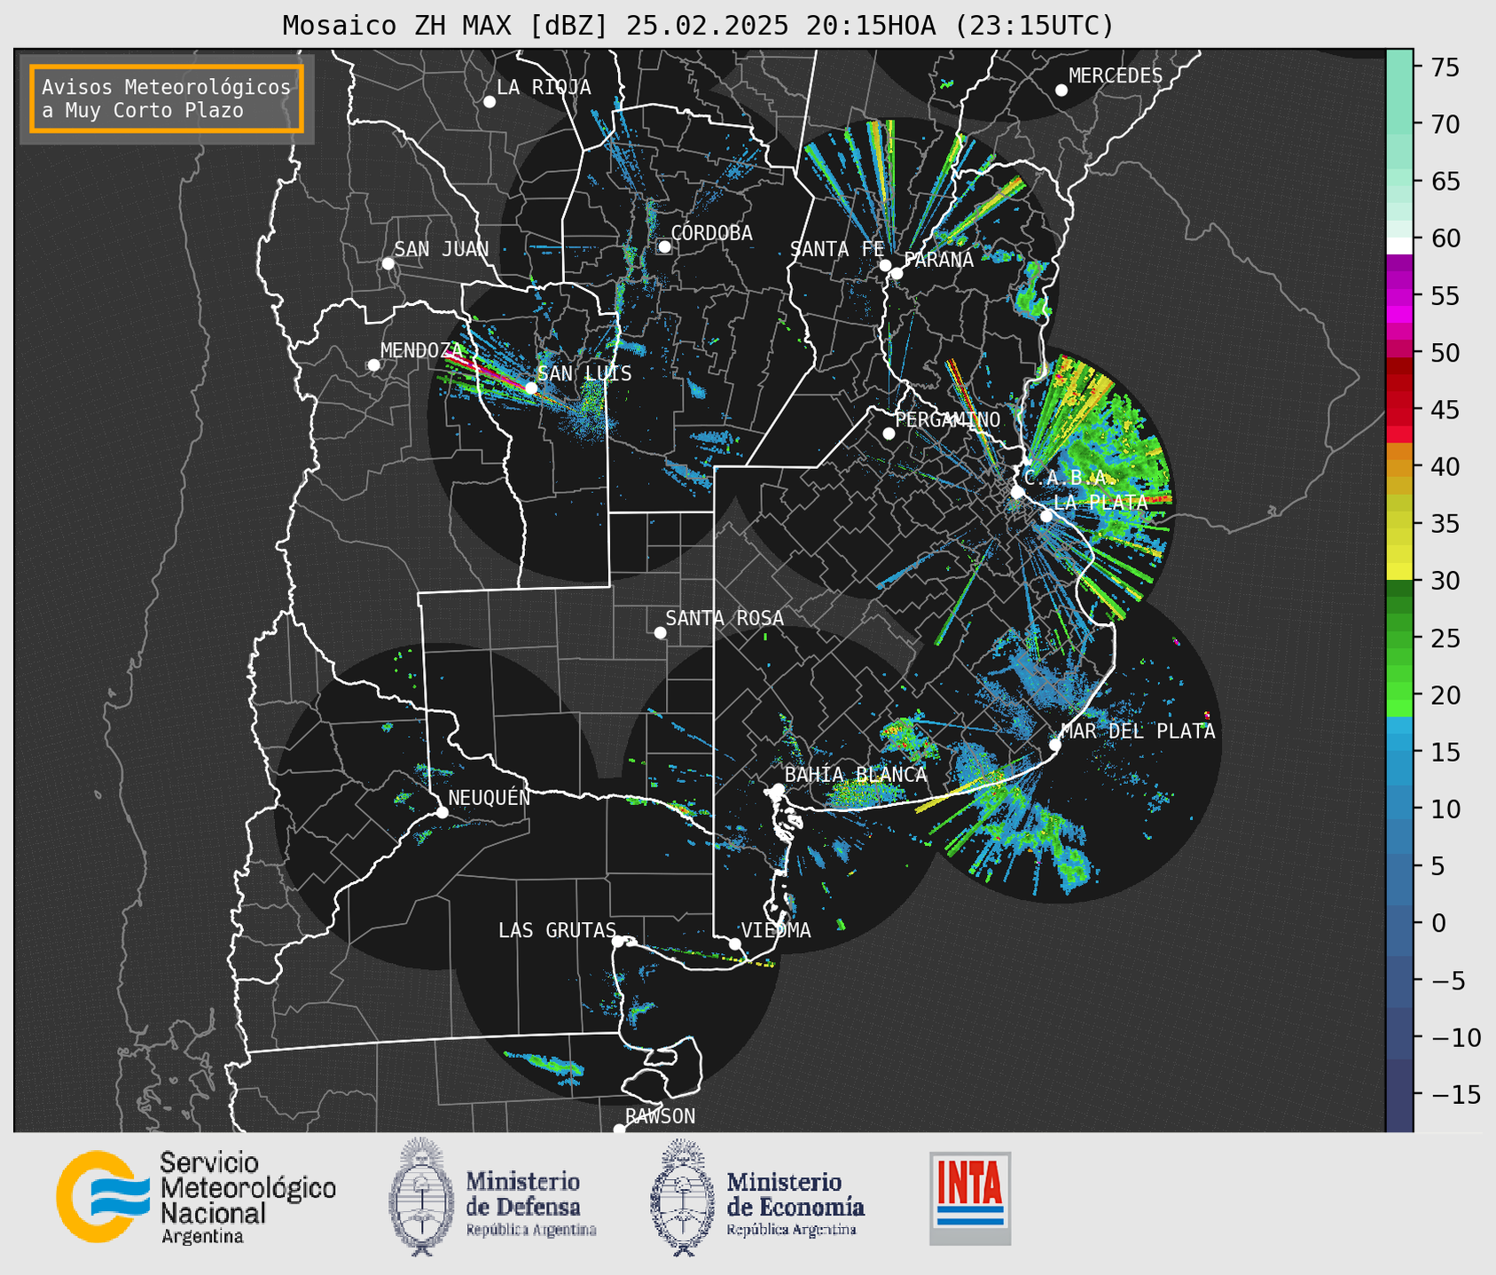Select the MERCEDES city marker
The height and width of the screenshot is (1275, 1496).
[x=1061, y=90]
